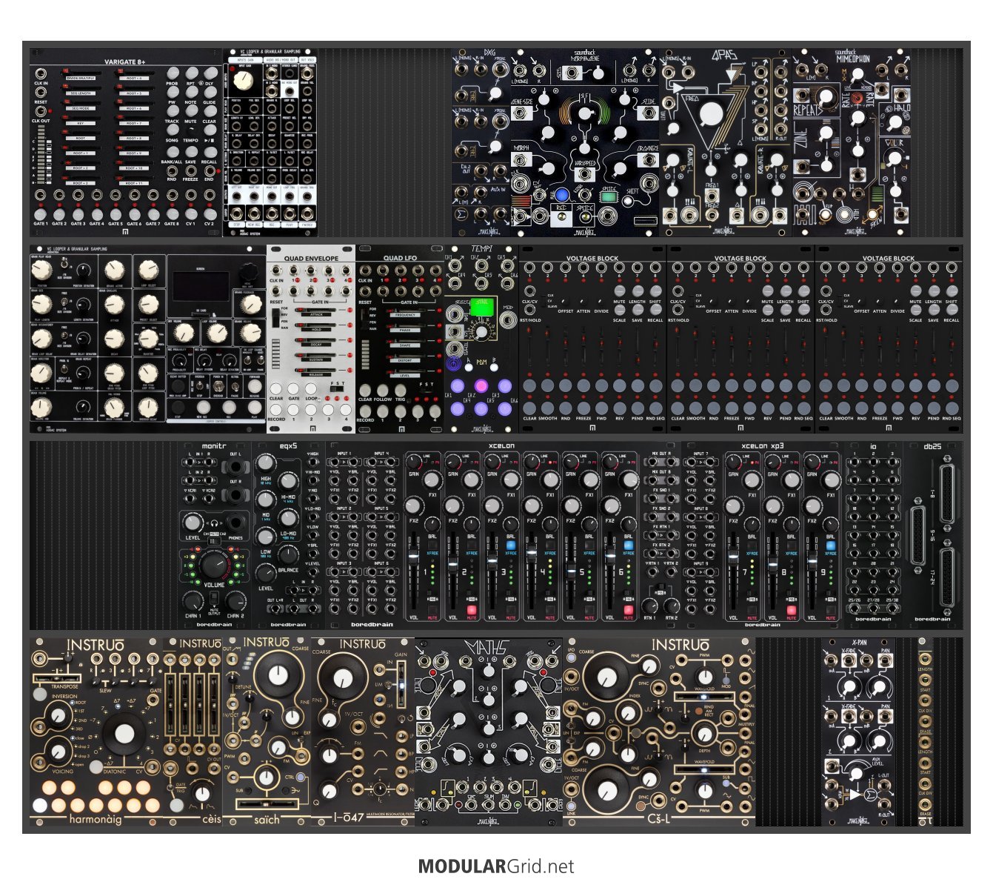Open the MODULARGrid.net link
This screenshot has width=993, height=882.
click(x=496, y=866)
